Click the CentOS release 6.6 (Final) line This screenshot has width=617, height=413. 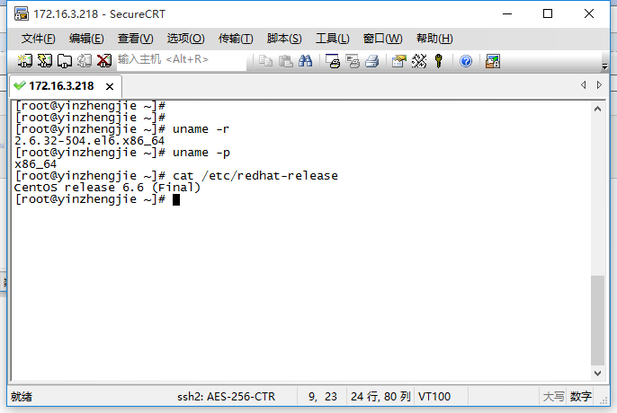(x=107, y=188)
